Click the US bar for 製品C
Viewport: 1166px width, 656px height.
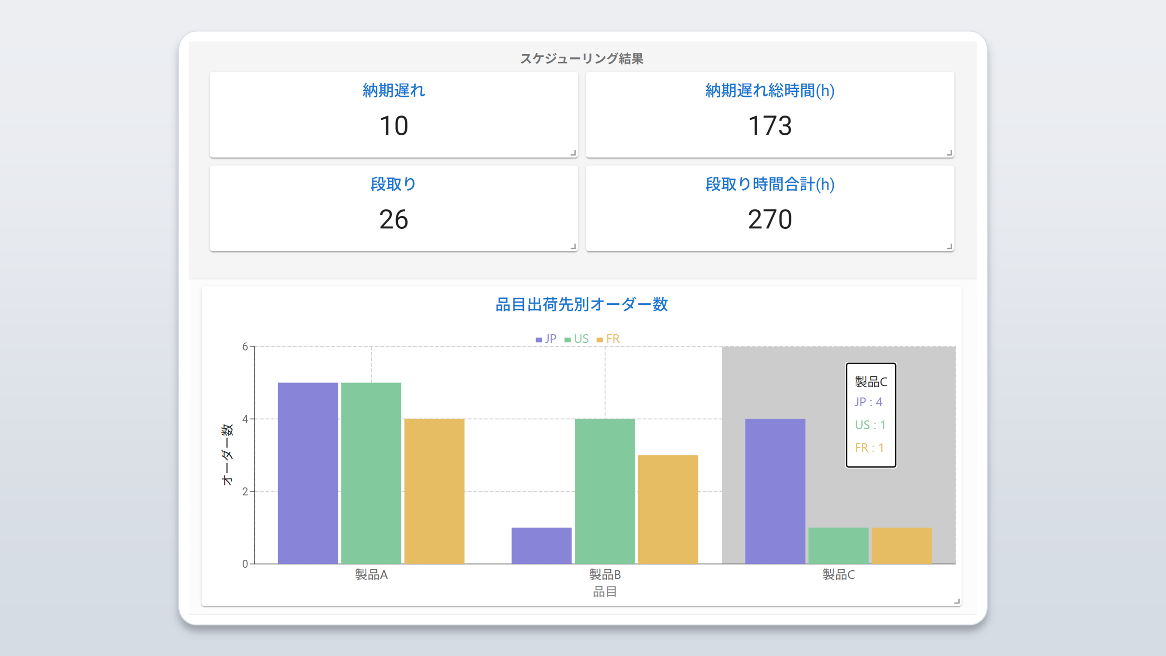[x=838, y=545]
